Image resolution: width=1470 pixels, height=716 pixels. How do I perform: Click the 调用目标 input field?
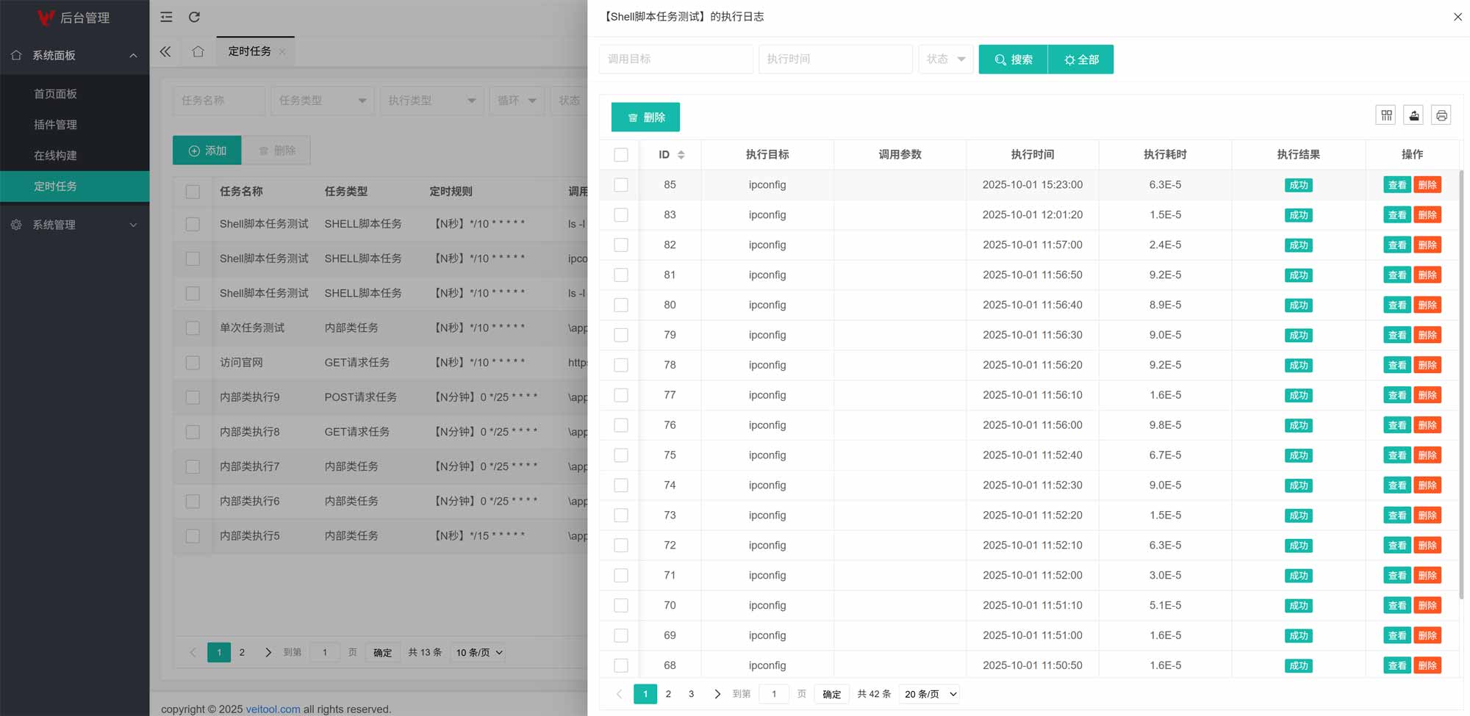(x=675, y=59)
